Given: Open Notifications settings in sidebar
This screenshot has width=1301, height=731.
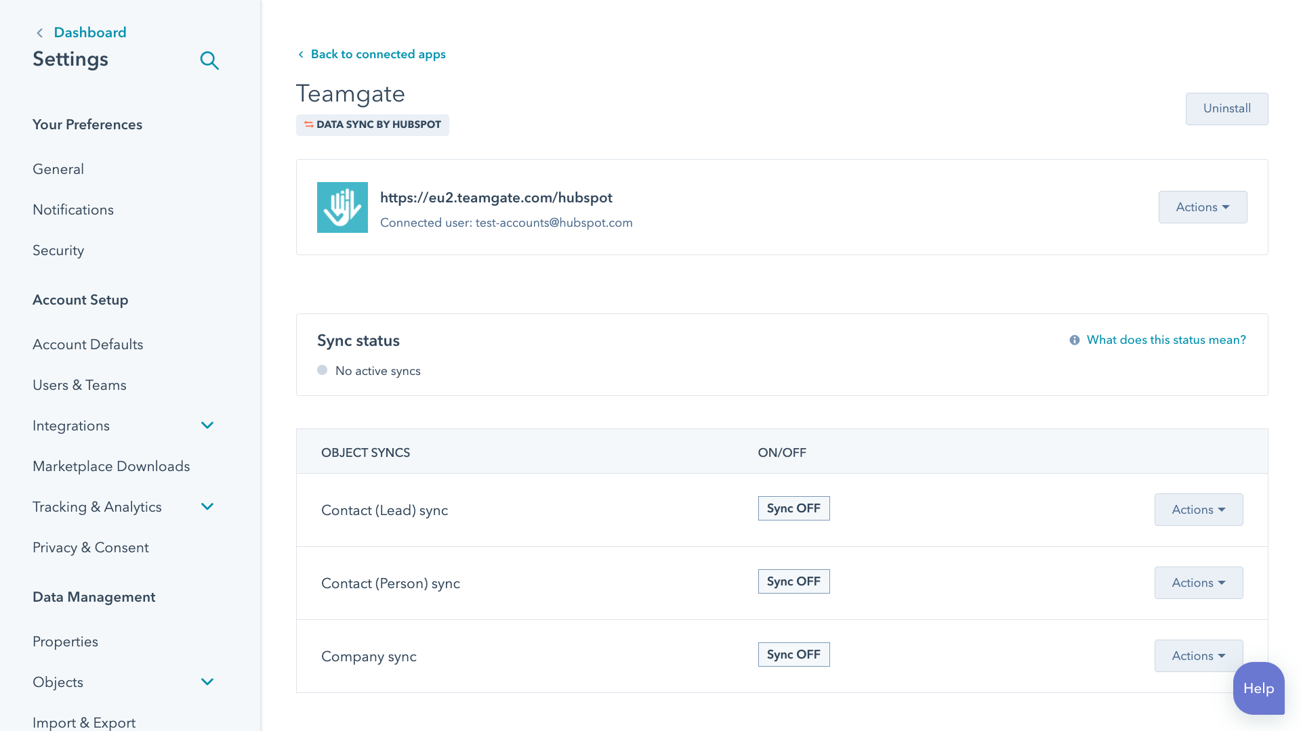Looking at the screenshot, I should coord(73,210).
